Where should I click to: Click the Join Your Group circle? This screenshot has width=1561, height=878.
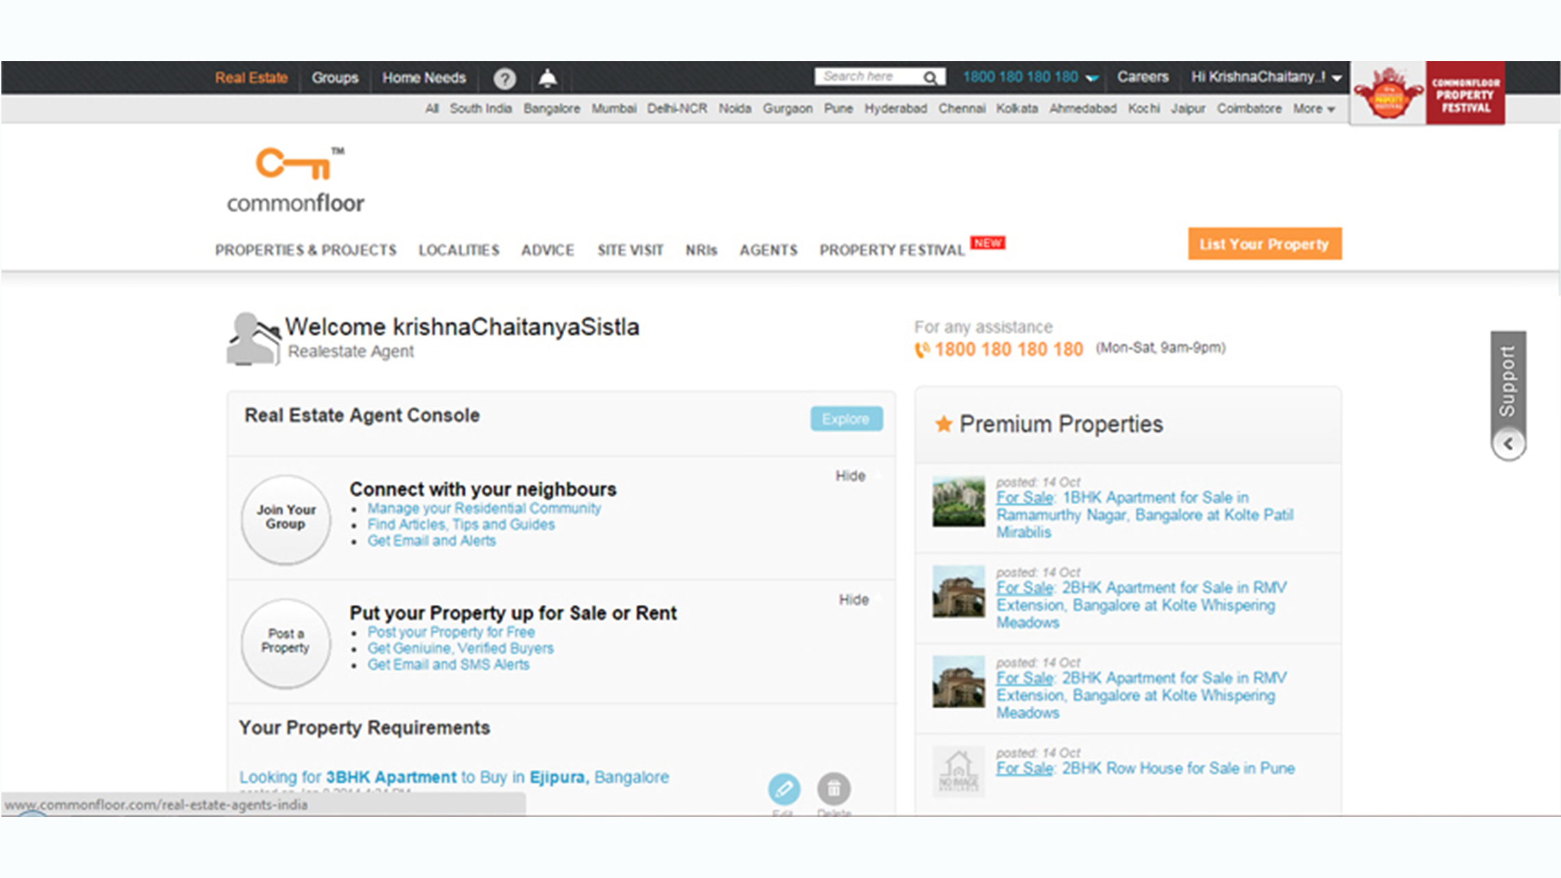click(x=286, y=518)
